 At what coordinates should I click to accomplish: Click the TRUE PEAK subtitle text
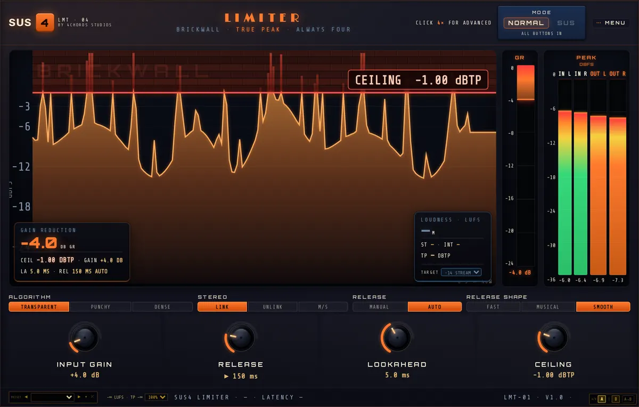258,30
